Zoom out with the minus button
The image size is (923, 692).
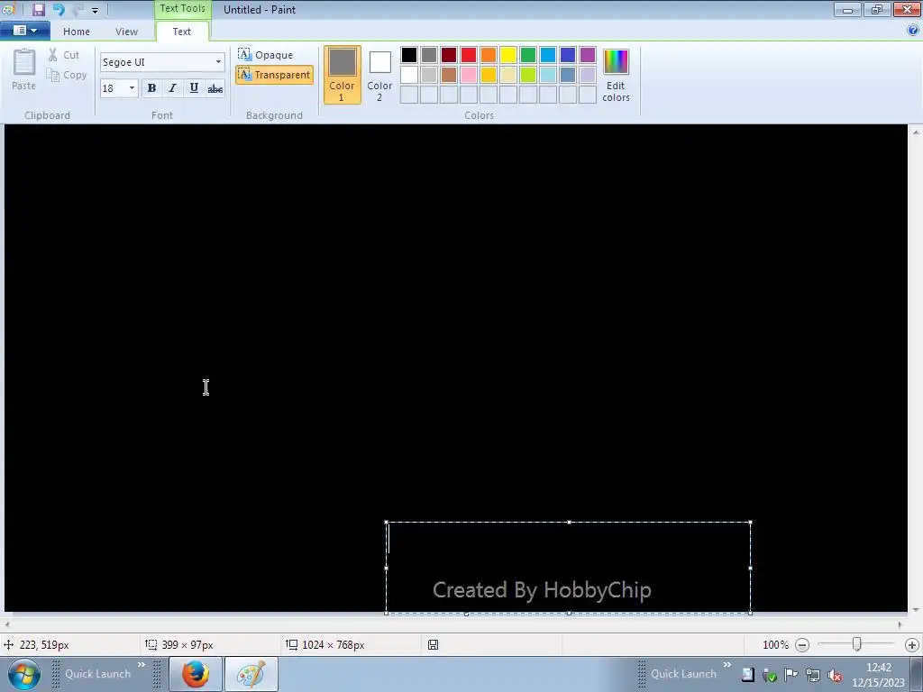801,645
